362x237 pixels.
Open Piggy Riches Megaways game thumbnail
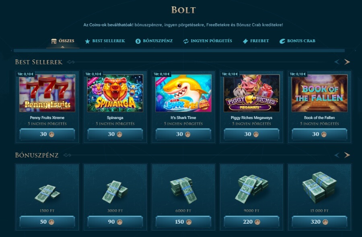(x=251, y=93)
